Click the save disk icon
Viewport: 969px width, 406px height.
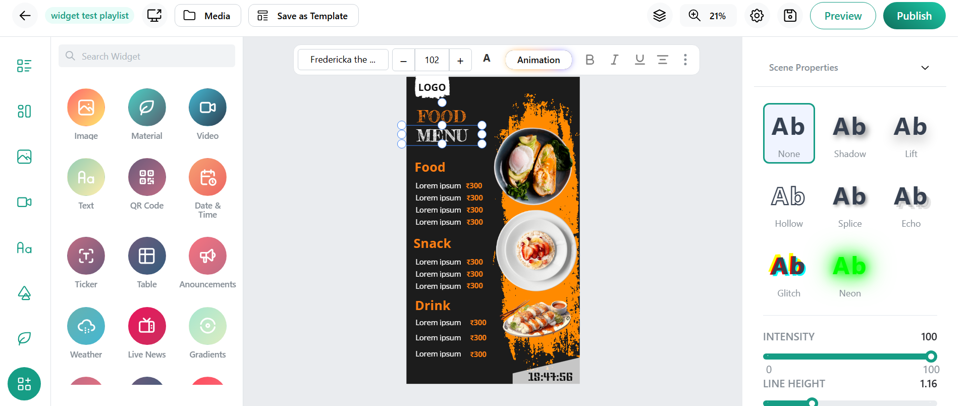click(790, 16)
